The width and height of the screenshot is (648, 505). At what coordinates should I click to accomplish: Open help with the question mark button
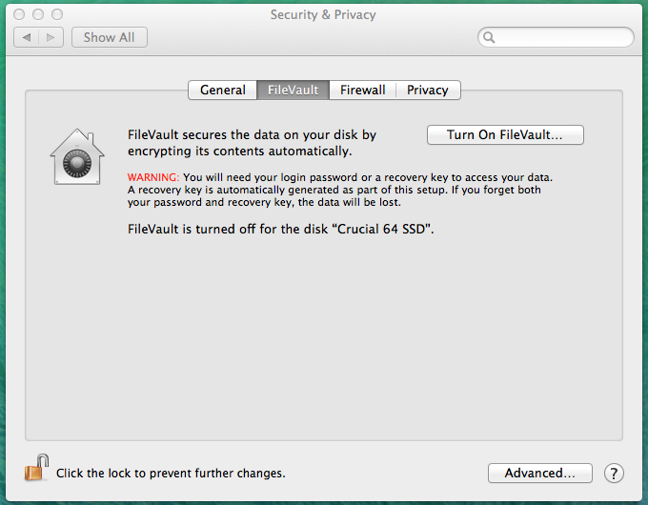coord(615,473)
